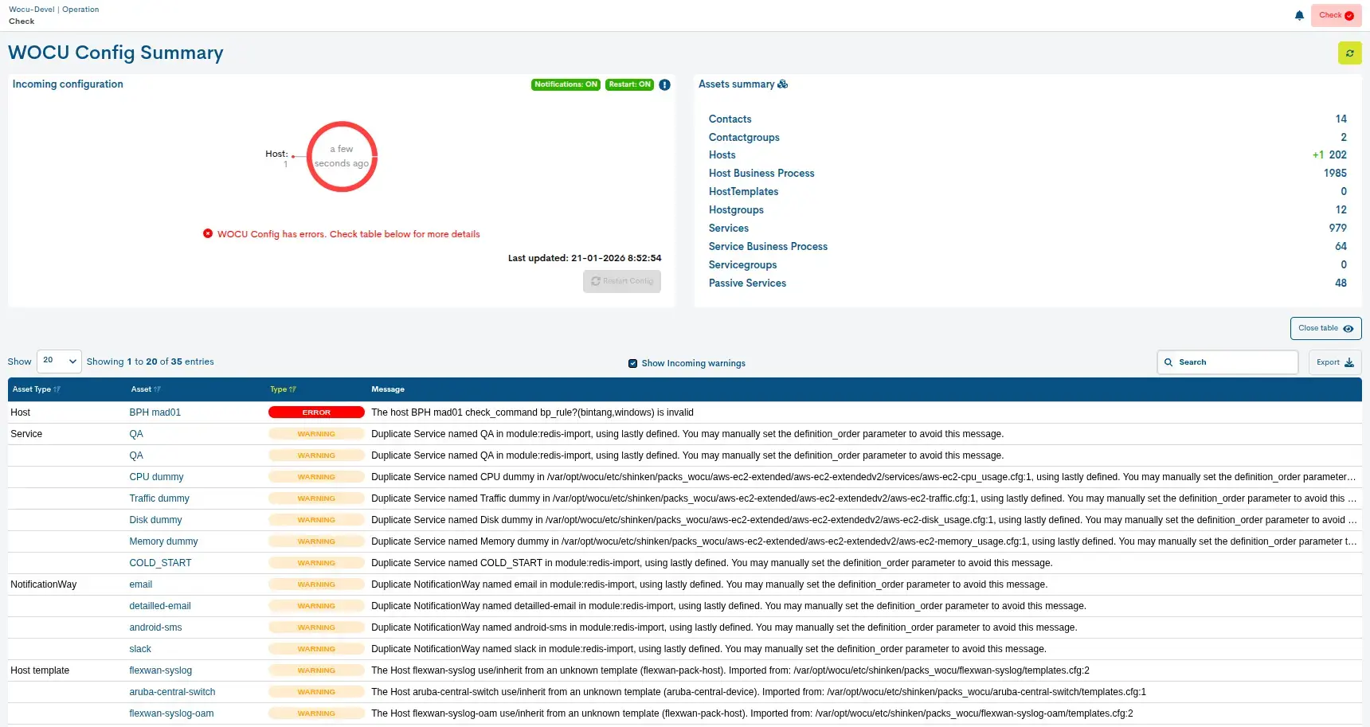This screenshot has width=1370, height=727.
Task: Toggle Restart: ON badge
Action: click(629, 84)
